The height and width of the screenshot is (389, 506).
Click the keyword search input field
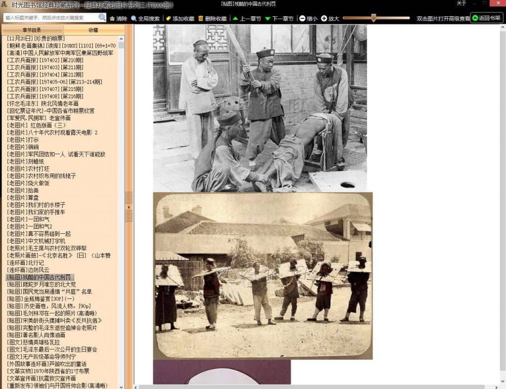tap(51, 18)
